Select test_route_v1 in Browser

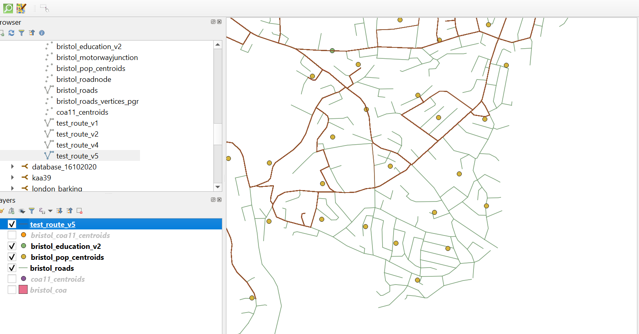point(77,123)
